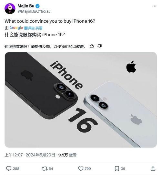Open the three-dot more options menu
Viewport: 161px width, 175px height.
(154, 6)
